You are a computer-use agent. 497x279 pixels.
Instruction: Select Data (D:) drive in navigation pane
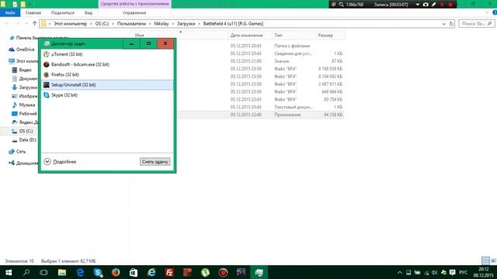24,139
